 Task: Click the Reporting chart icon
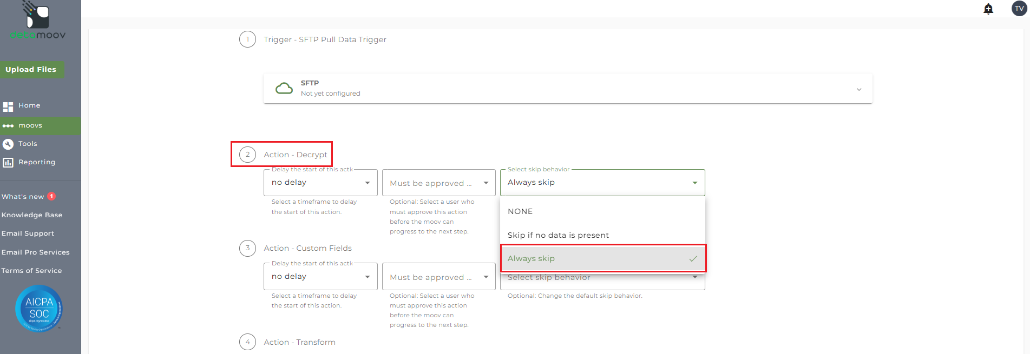8,162
